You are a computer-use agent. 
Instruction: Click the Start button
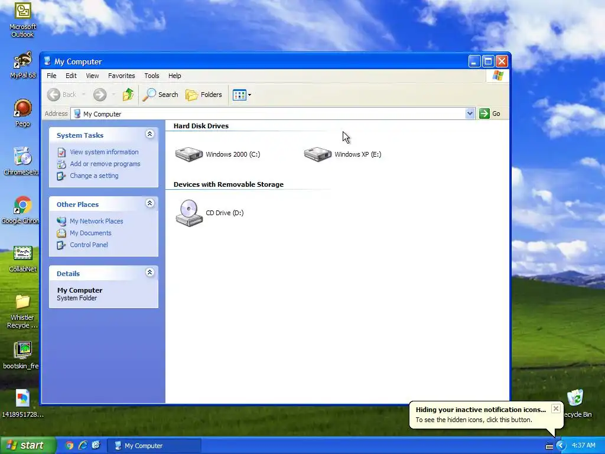point(27,446)
